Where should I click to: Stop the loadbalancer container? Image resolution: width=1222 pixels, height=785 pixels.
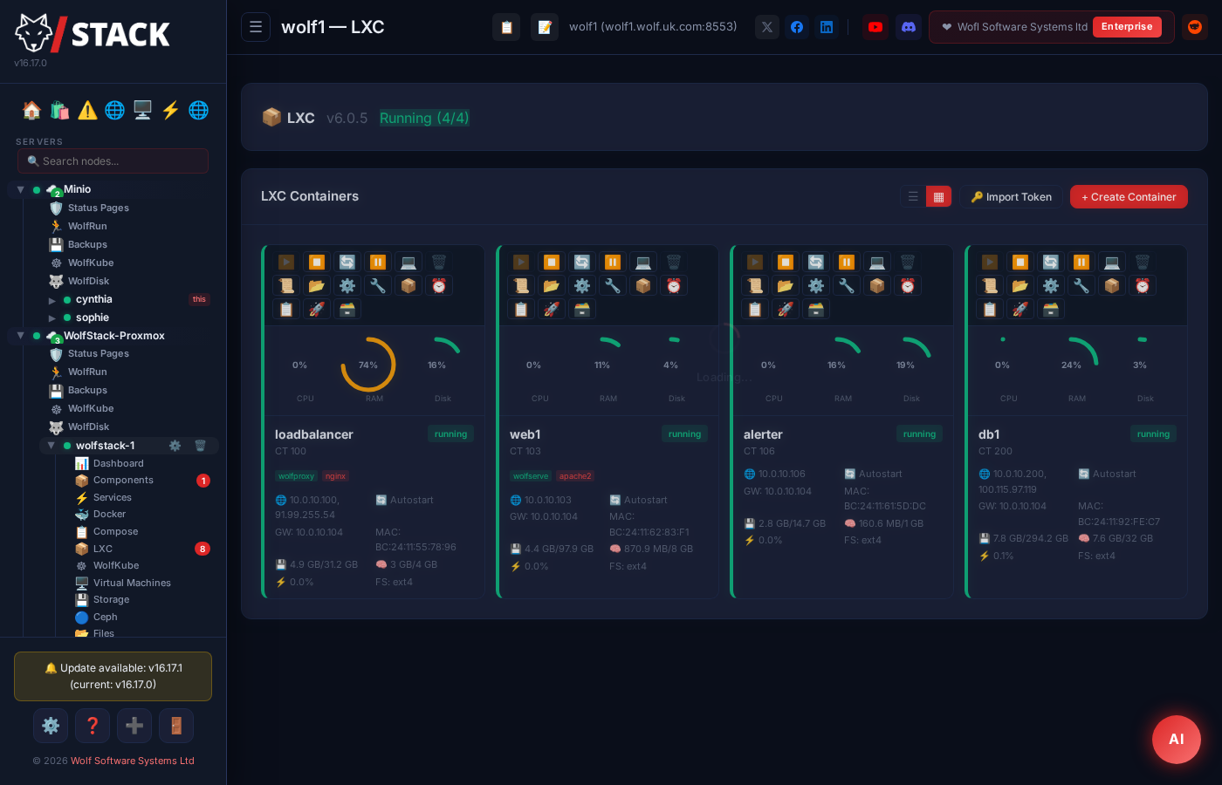[317, 262]
